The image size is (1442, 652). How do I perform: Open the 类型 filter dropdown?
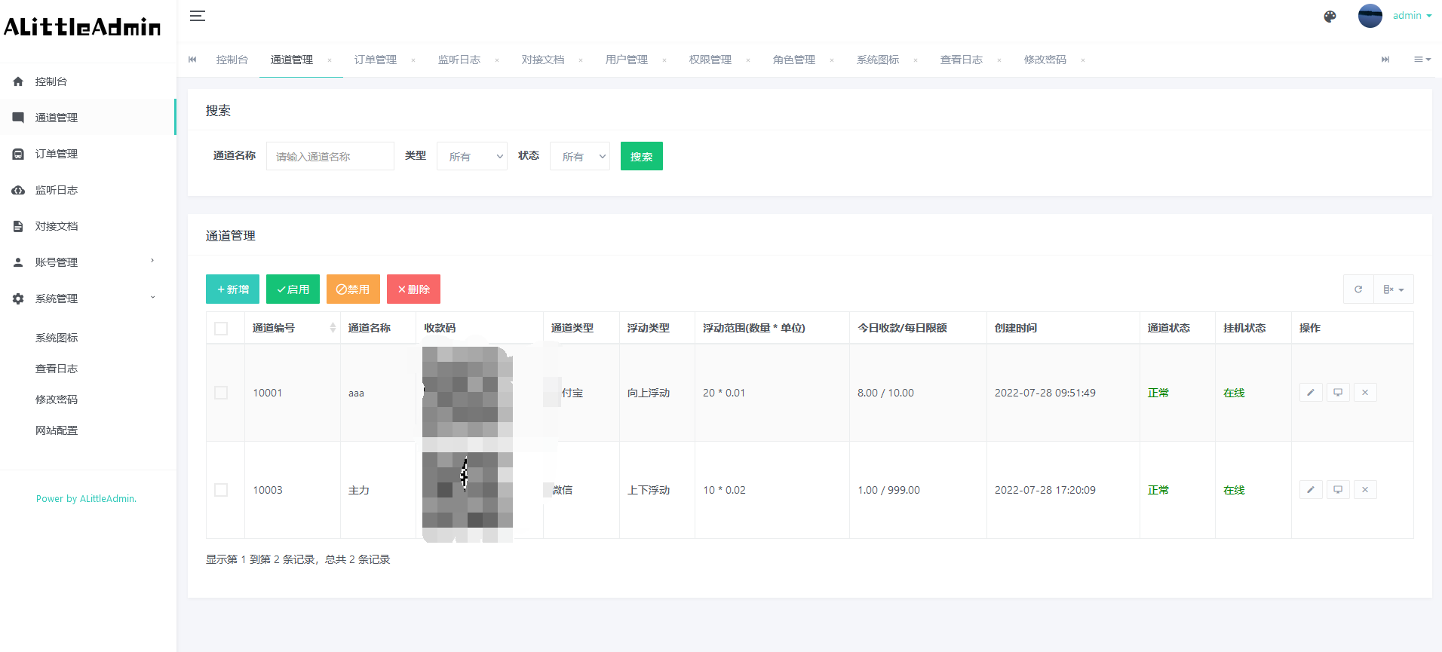(x=472, y=157)
